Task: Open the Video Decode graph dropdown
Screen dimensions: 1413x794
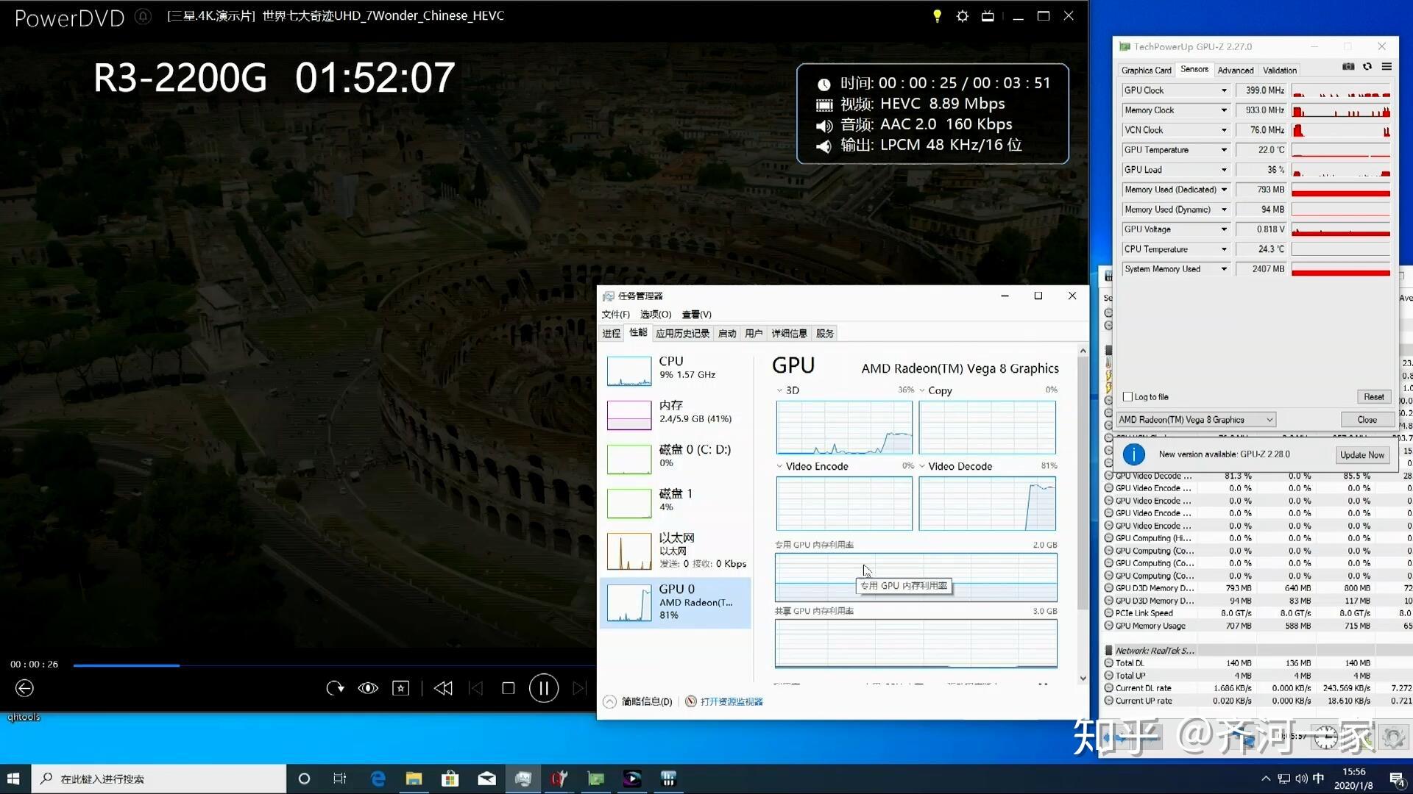Action: (x=922, y=466)
